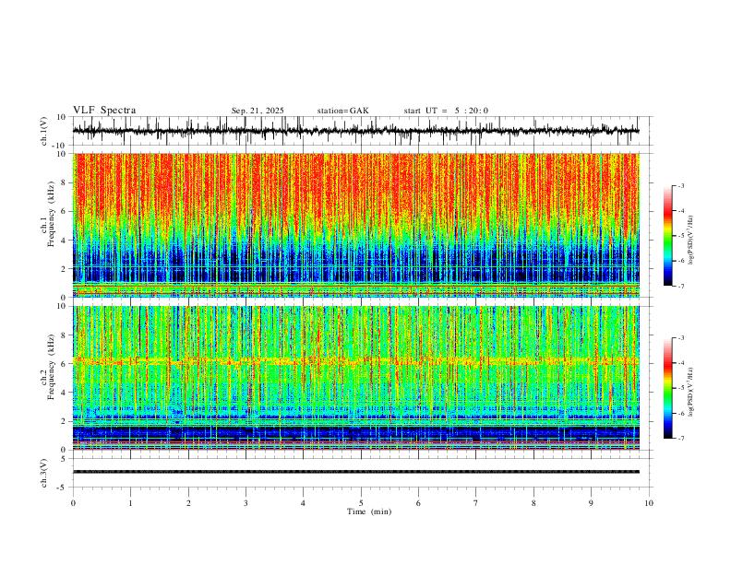Click time axis tick label "5"
Screen dimensions: 731x564
tap(361, 503)
